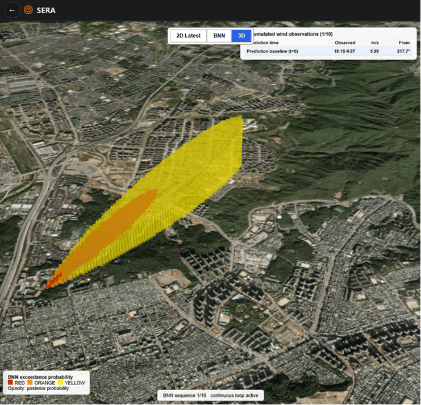Open the SERA app title
The image size is (421, 405).
46,10
